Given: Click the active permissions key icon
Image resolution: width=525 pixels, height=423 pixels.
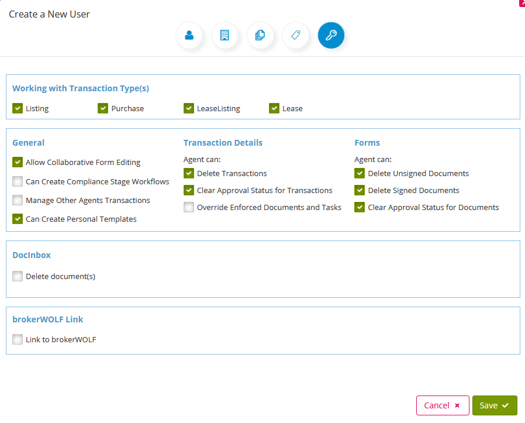Looking at the screenshot, I should tap(331, 35).
